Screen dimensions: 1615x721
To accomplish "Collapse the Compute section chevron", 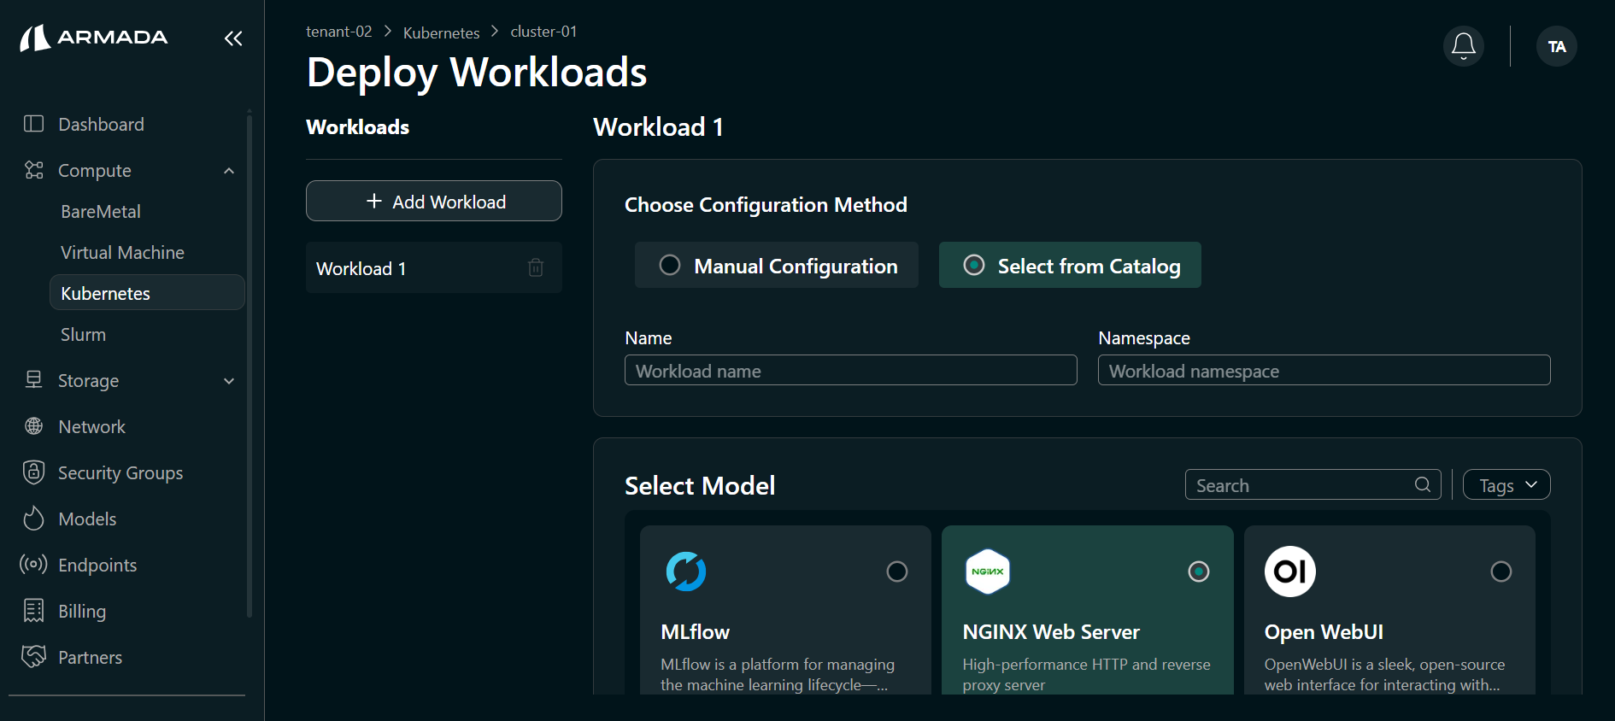I will click(x=229, y=171).
